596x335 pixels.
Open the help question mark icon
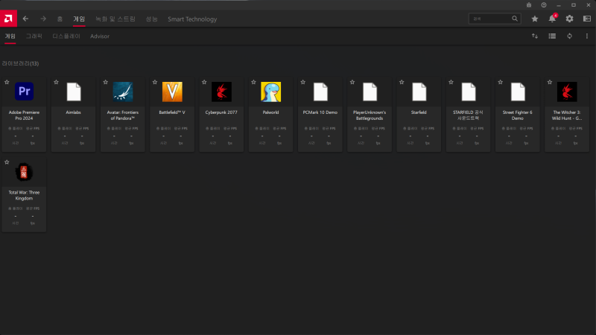[544, 5]
